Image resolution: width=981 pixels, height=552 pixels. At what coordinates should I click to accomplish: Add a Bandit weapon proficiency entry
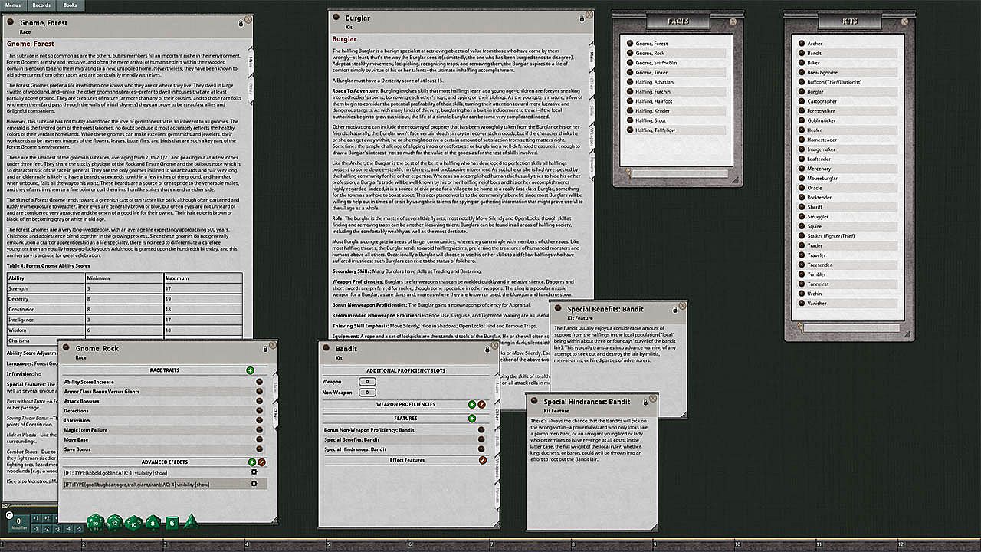click(x=472, y=404)
